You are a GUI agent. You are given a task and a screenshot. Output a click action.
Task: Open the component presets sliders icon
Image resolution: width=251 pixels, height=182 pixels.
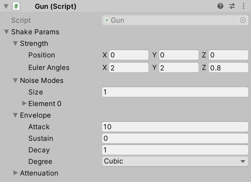[232, 6]
